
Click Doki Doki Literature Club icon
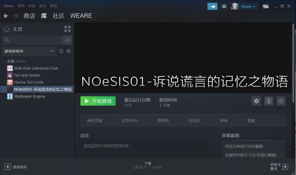(10, 68)
